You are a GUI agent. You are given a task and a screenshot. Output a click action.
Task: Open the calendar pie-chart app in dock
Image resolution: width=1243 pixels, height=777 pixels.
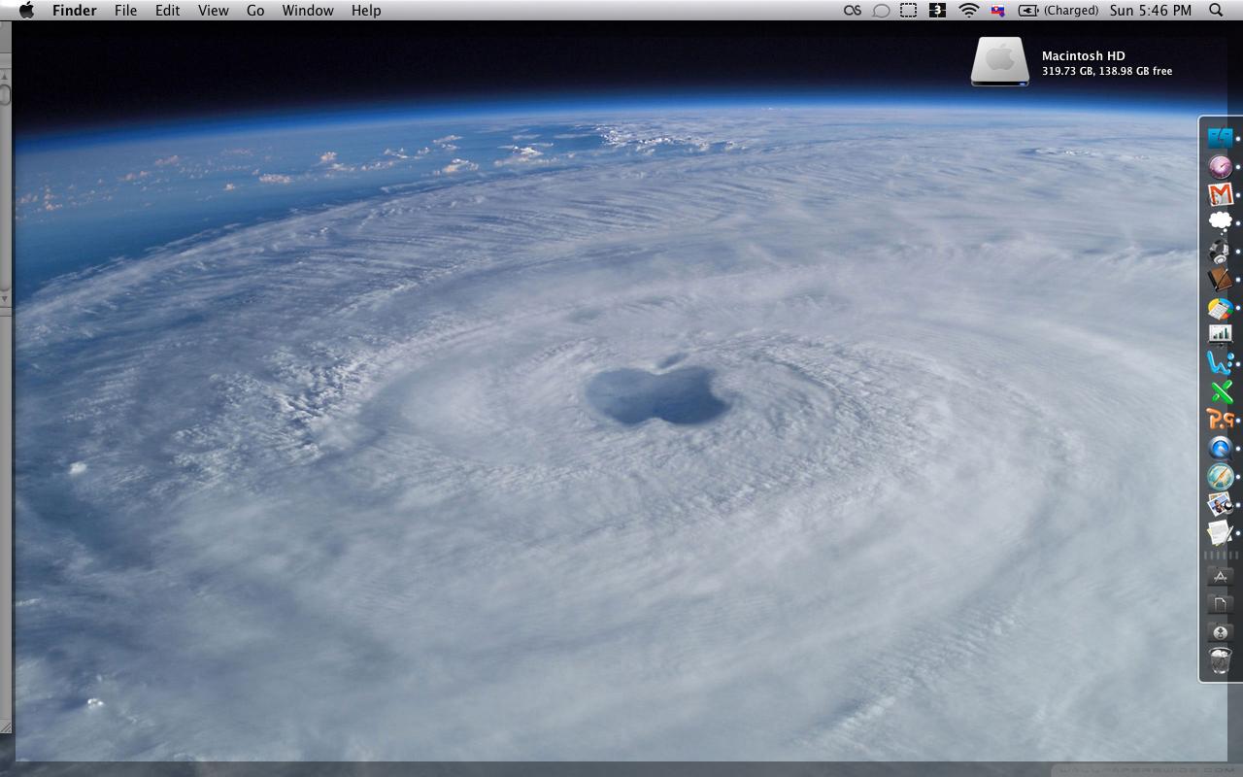coord(1221,308)
